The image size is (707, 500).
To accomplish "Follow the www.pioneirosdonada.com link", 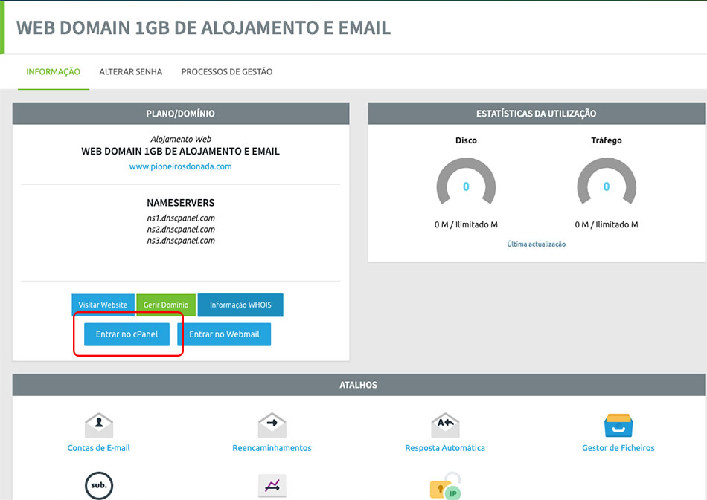I will point(180,167).
